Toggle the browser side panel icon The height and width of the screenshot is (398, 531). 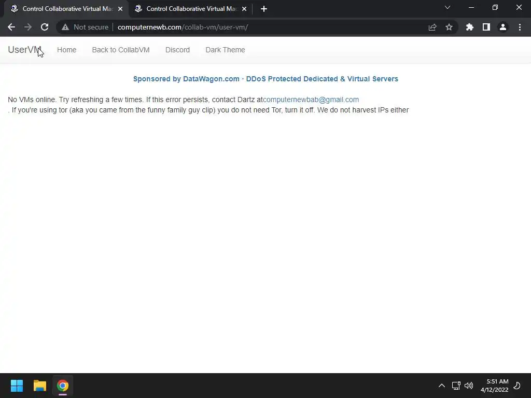486,27
